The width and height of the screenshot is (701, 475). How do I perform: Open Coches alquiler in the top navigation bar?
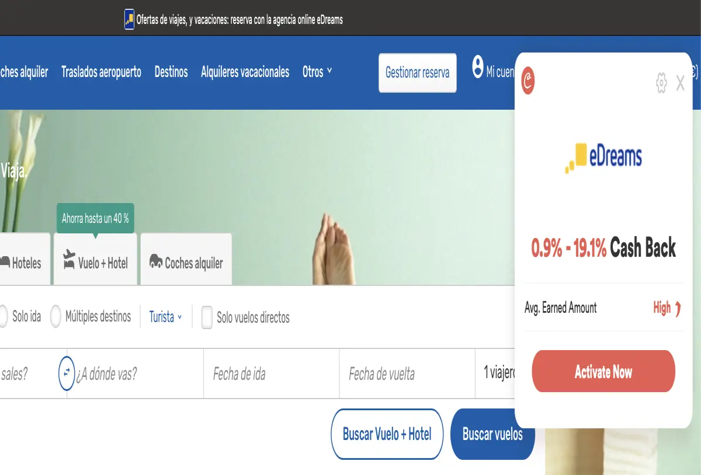(x=24, y=72)
